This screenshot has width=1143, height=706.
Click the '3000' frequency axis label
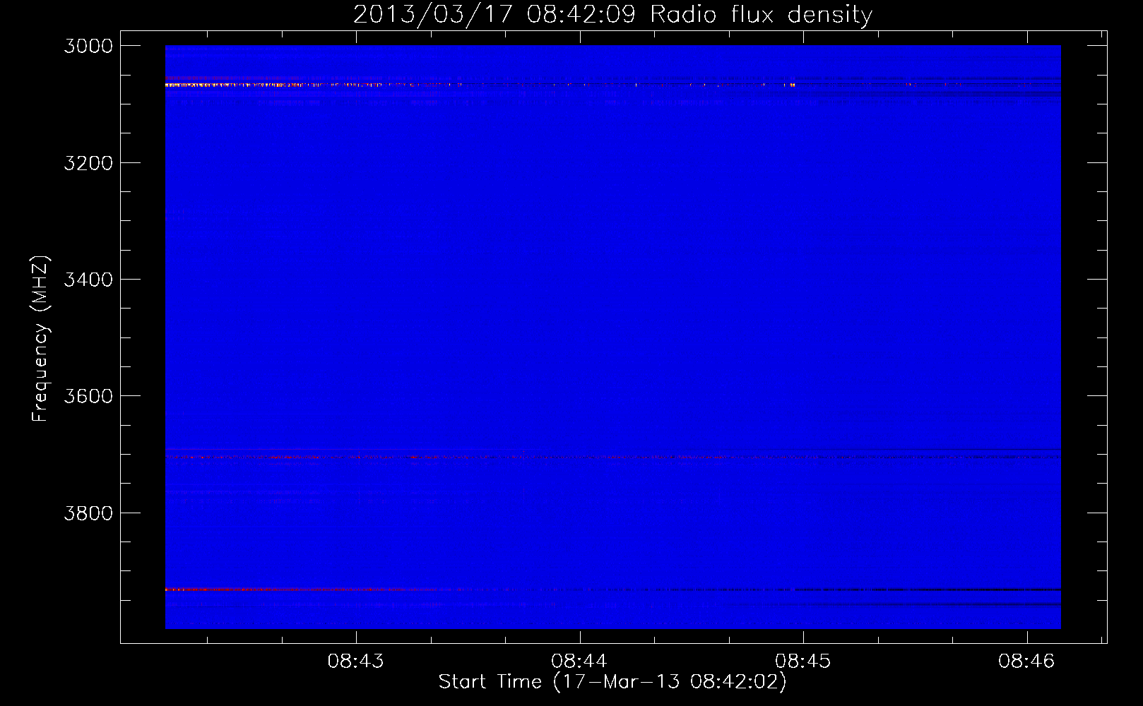88,46
